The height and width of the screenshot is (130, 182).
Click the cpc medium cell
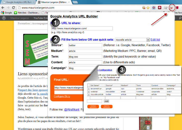[128, 89]
